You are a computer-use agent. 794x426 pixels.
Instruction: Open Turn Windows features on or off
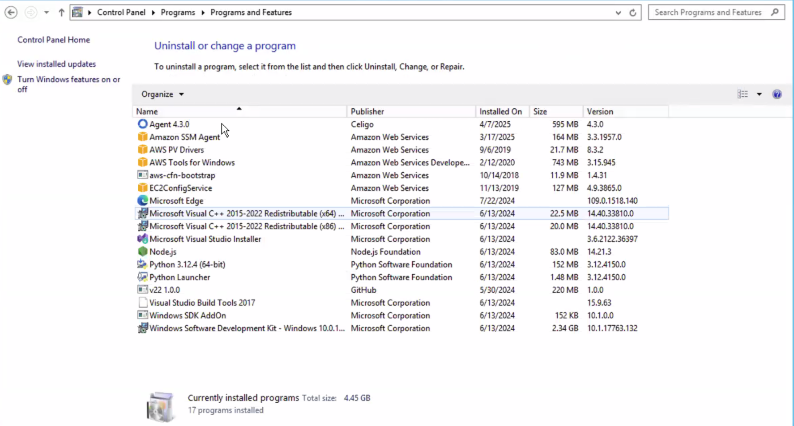(69, 84)
